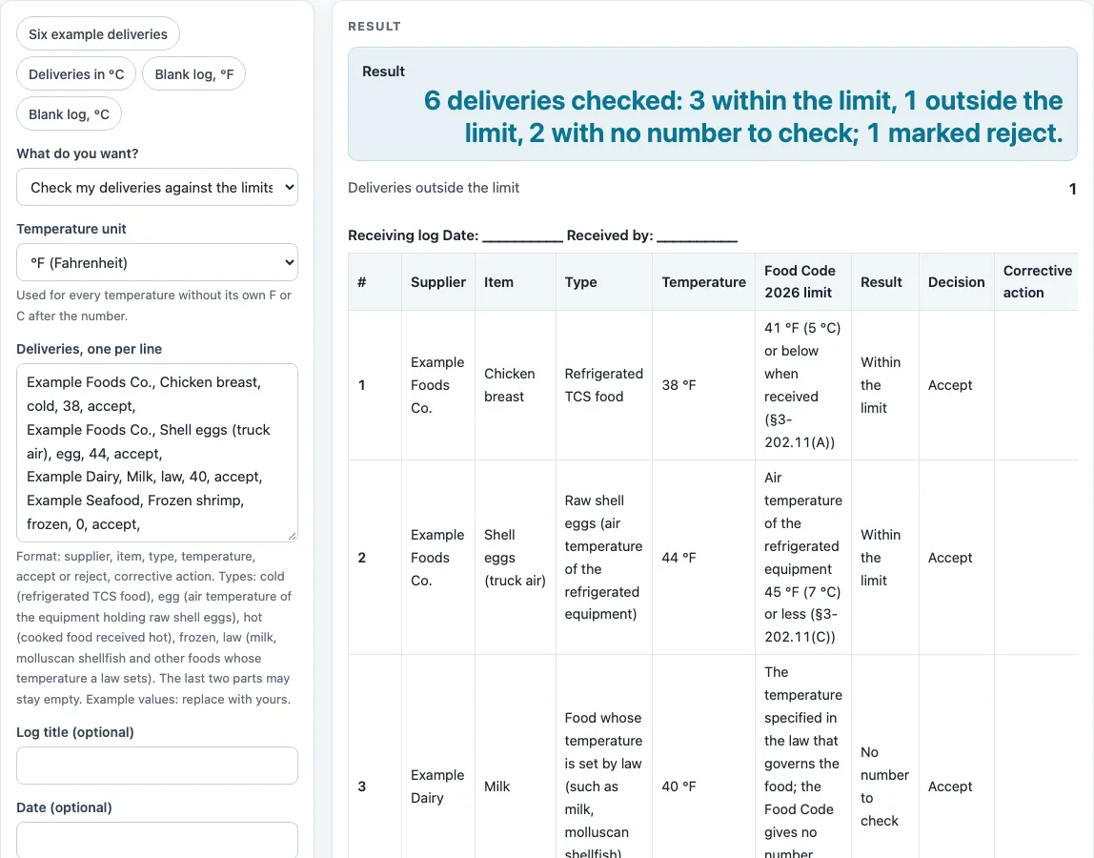Screen dimensions: 1094x858
Task: Focus the Log title input field
Action: [157, 766]
